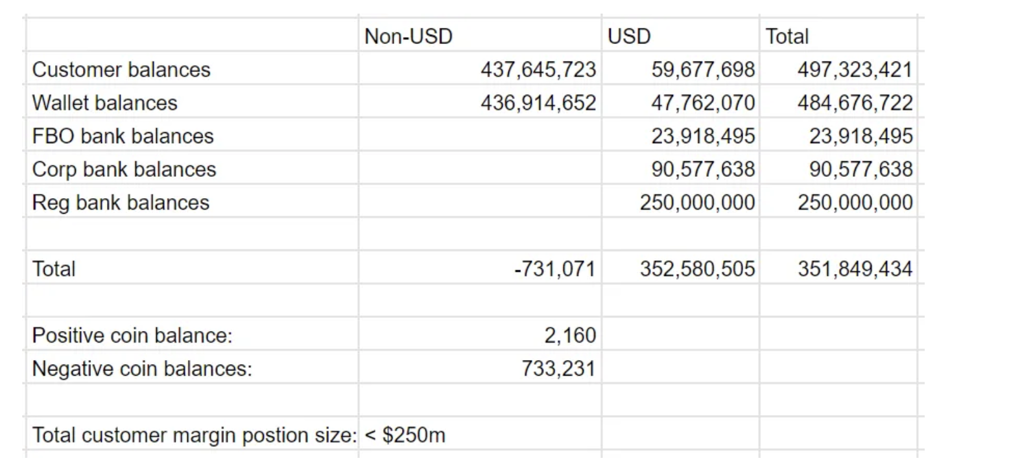Click the Negative coin balances value 733,231
The width and height of the screenshot is (1009, 465).
click(x=479, y=368)
